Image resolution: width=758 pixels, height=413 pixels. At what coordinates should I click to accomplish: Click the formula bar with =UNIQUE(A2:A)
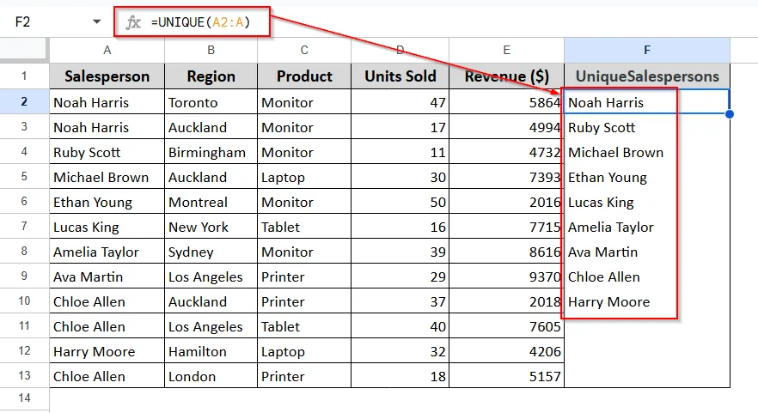[x=200, y=22]
